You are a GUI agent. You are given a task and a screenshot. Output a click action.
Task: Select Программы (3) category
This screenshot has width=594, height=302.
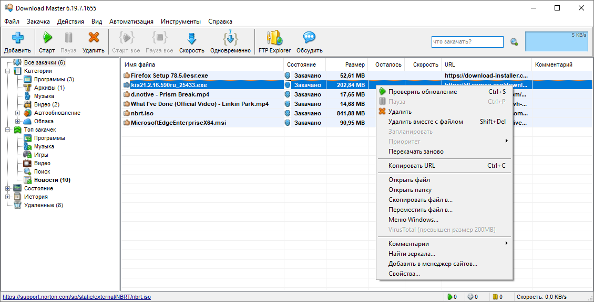(x=54, y=79)
